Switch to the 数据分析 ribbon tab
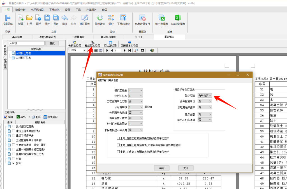287x189 pixels. pos(20,10)
